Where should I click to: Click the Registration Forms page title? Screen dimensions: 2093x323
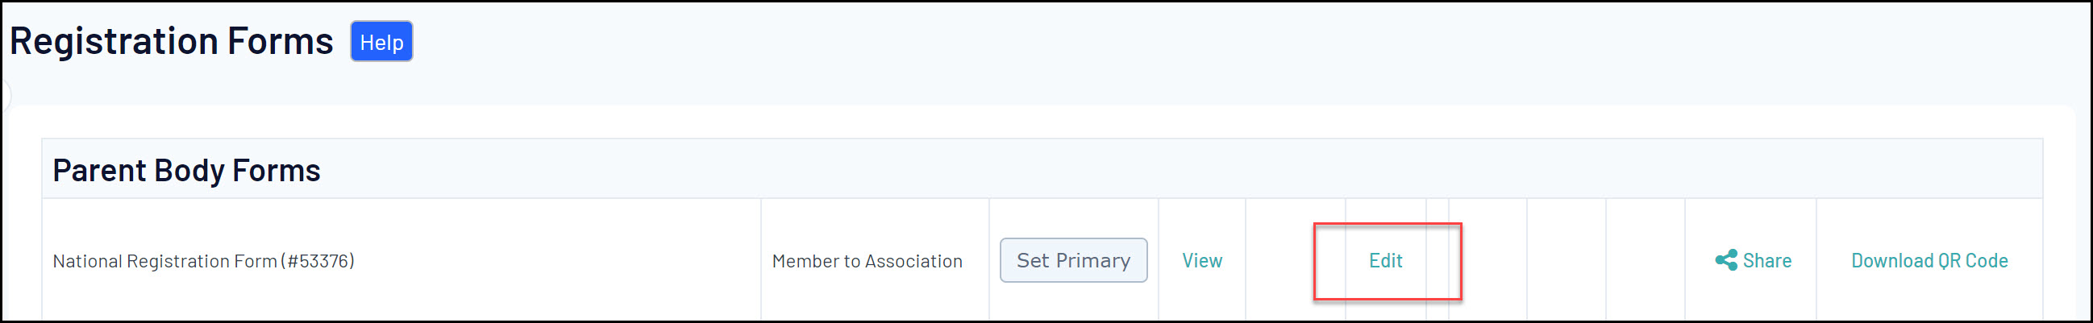point(172,40)
